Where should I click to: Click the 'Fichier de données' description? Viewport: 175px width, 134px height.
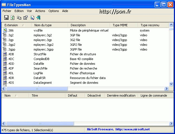coord(82,64)
